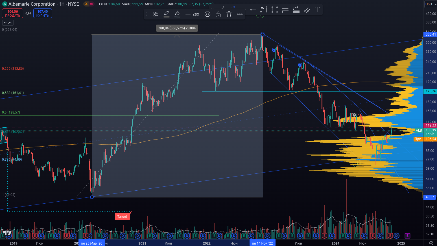Open chart settings gear at bottom right

[x=431, y=243]
